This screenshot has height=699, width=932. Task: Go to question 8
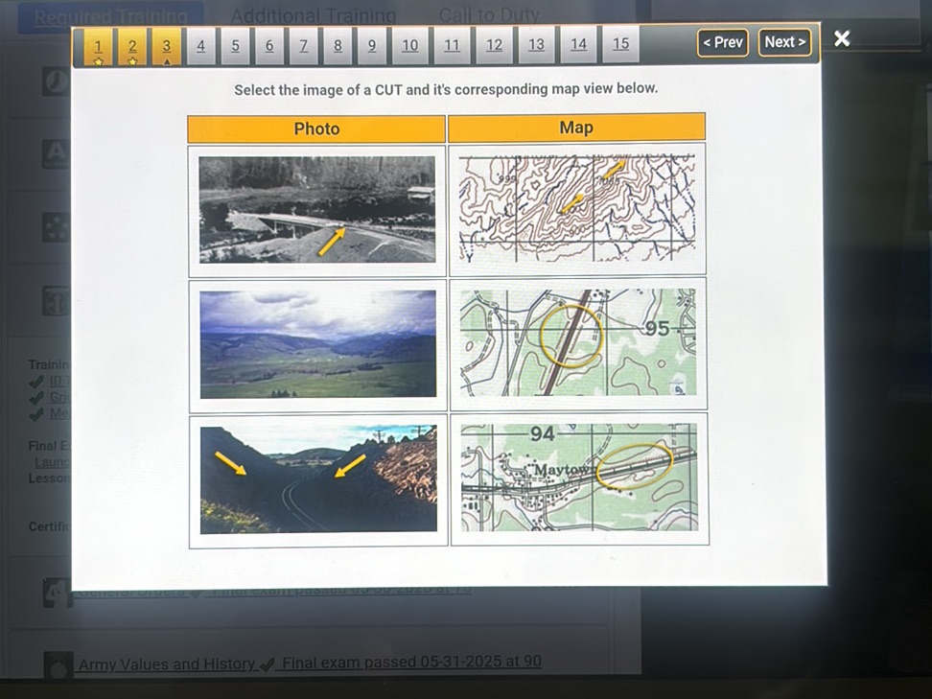click(x=338, y=46)
